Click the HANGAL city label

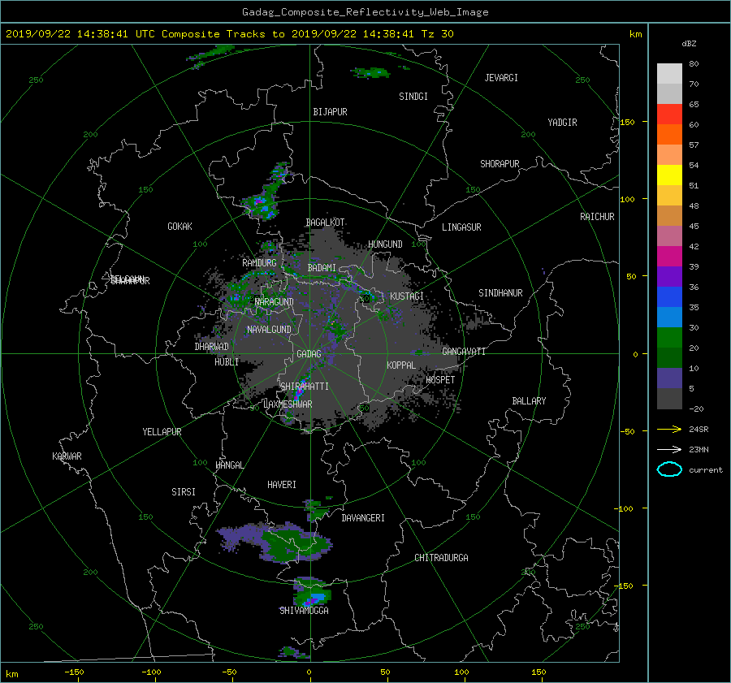tap(230, 465)
